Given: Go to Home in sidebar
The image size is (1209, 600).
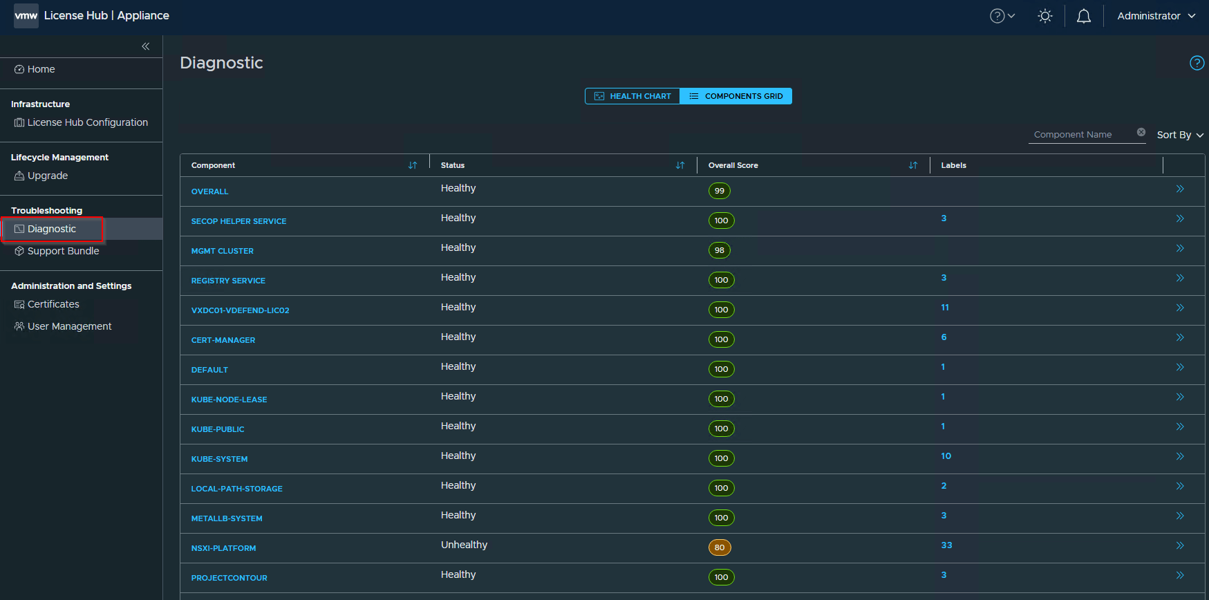Looking at the screenshot, I should 35,69.
